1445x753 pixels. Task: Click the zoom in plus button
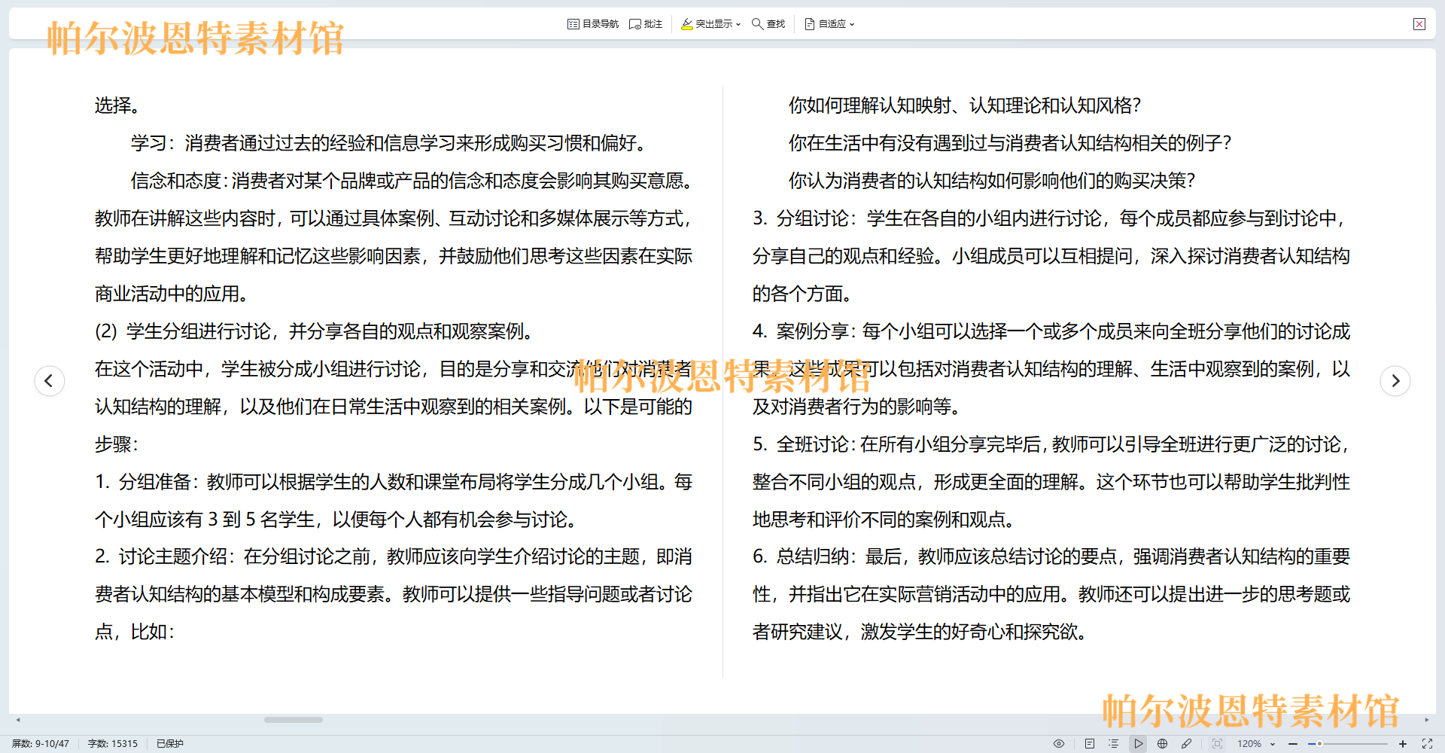[x=1403, y=743]
